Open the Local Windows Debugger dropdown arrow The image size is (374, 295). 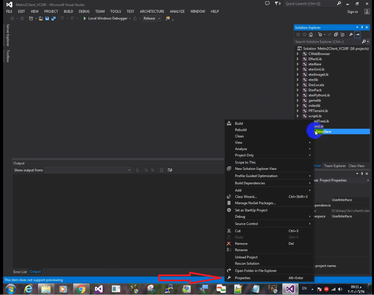click(x=130, y=18)
